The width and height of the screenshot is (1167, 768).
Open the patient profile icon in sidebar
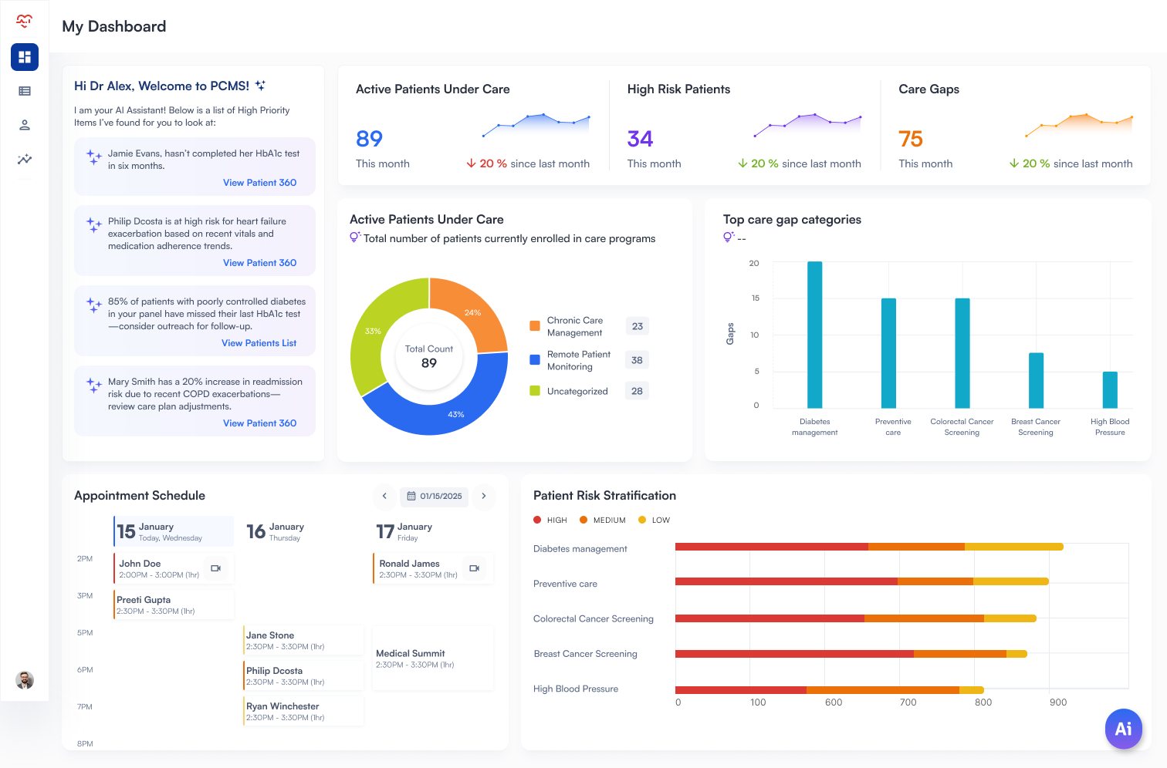pos(24,125)
